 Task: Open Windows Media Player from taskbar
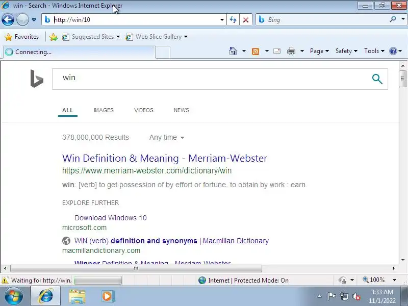coord(107,296)
